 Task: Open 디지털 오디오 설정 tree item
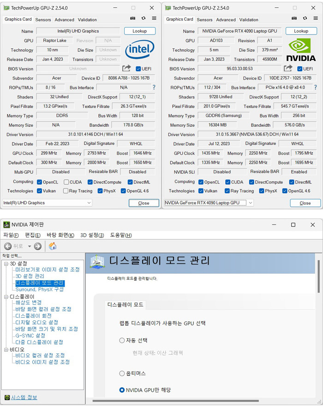(36, 322)
